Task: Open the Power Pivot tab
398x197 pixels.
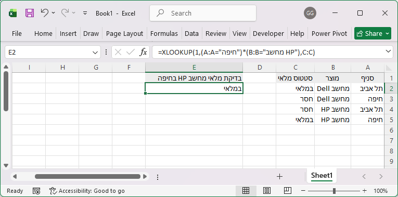Action: coord(329,33)
